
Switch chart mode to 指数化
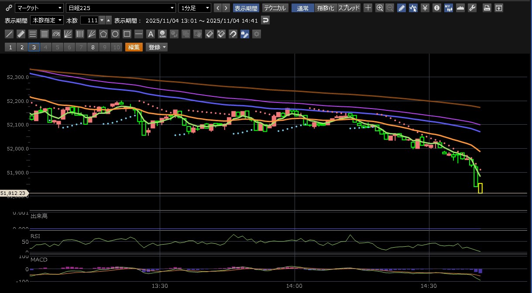326,8
